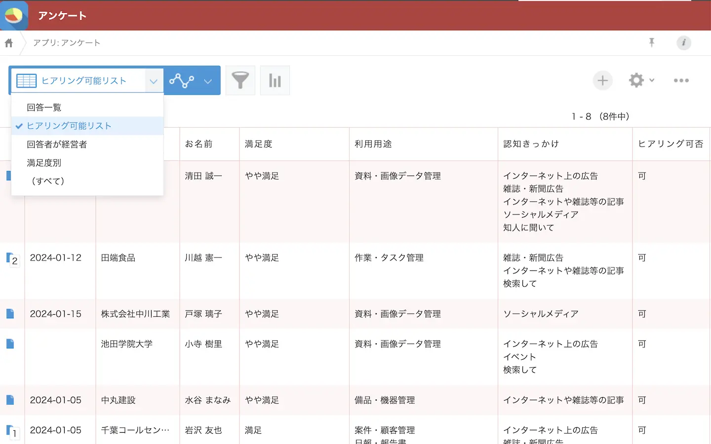Open record details for 戸塚 璃子 row

coord(10,314)
